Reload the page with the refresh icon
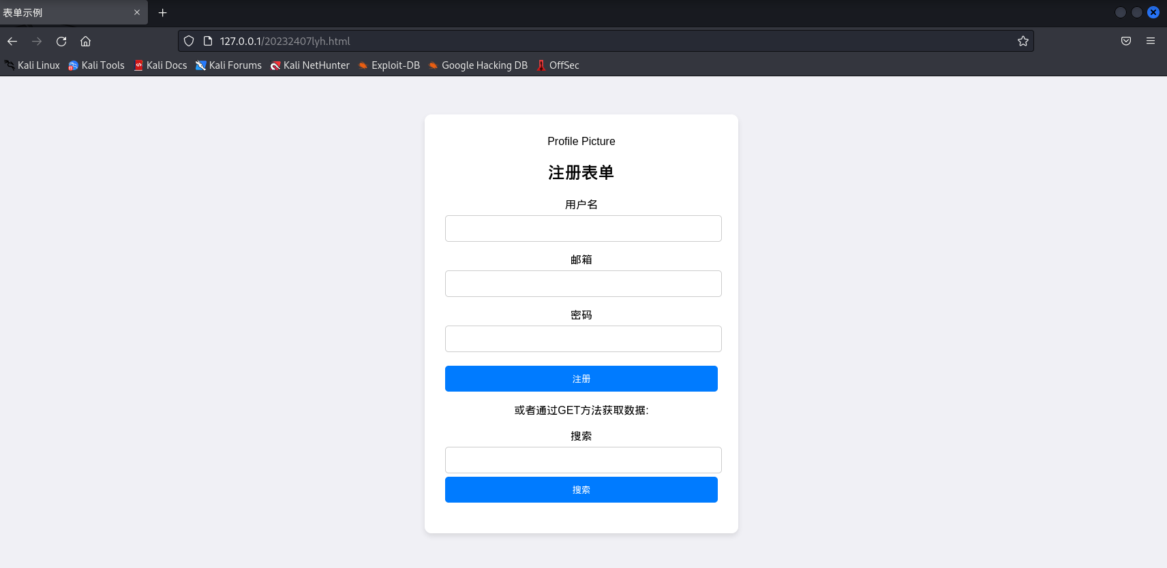Screen dimensions: 1167x568 pyautogui.click(x=61, y=42)
